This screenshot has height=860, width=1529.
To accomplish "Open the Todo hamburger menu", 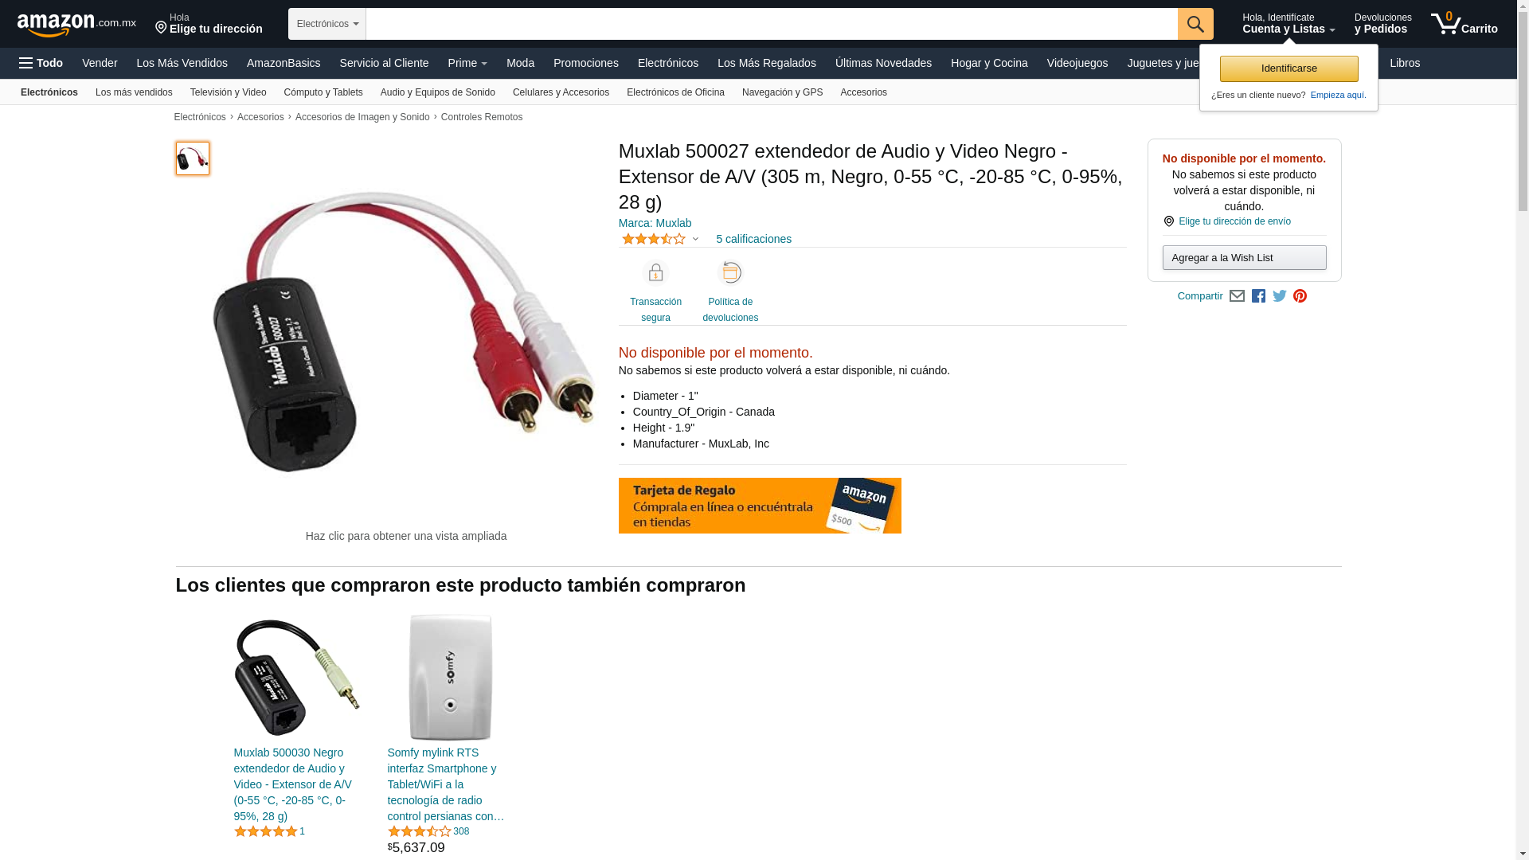I will click(x=41, y=63).
